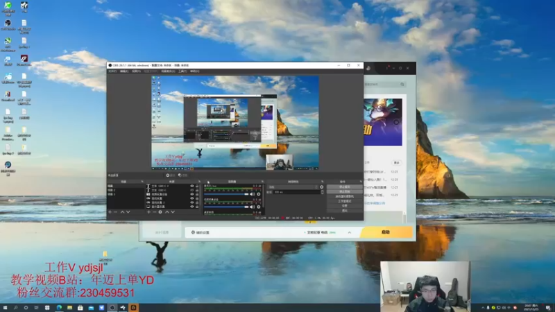
Task: Open the 帮助 menu in OBS
Action: (x=195, y=71)
